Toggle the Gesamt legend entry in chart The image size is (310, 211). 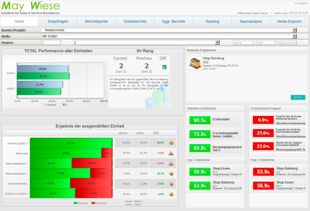click(50, 105)
